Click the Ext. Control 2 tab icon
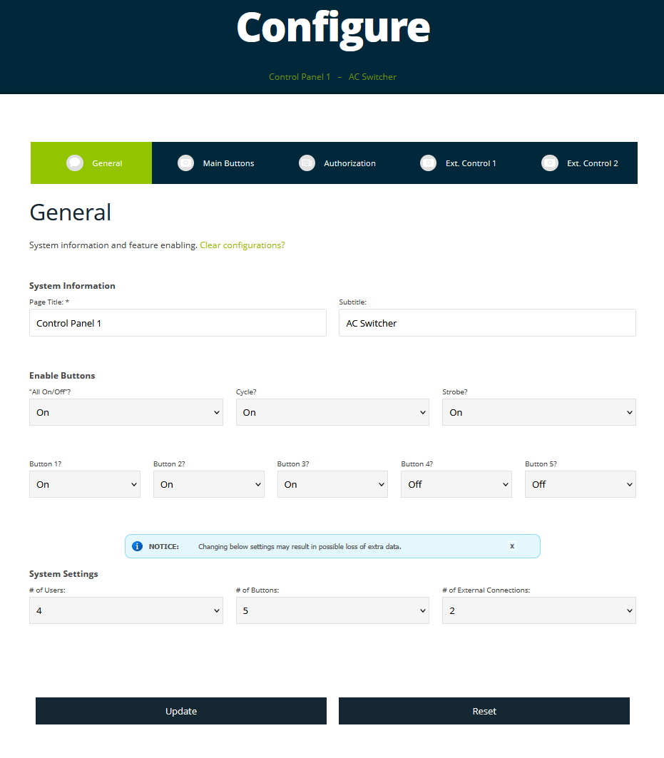Image resolution: width=664 pixels, height=758 pixels. click(549, 163)
